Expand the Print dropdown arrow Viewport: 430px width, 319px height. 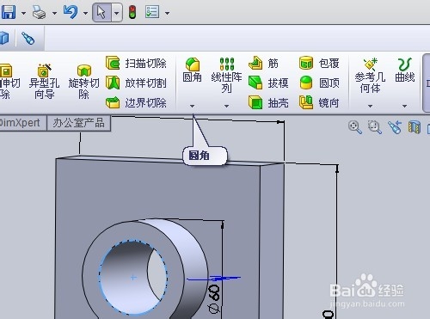click(54, 13)
